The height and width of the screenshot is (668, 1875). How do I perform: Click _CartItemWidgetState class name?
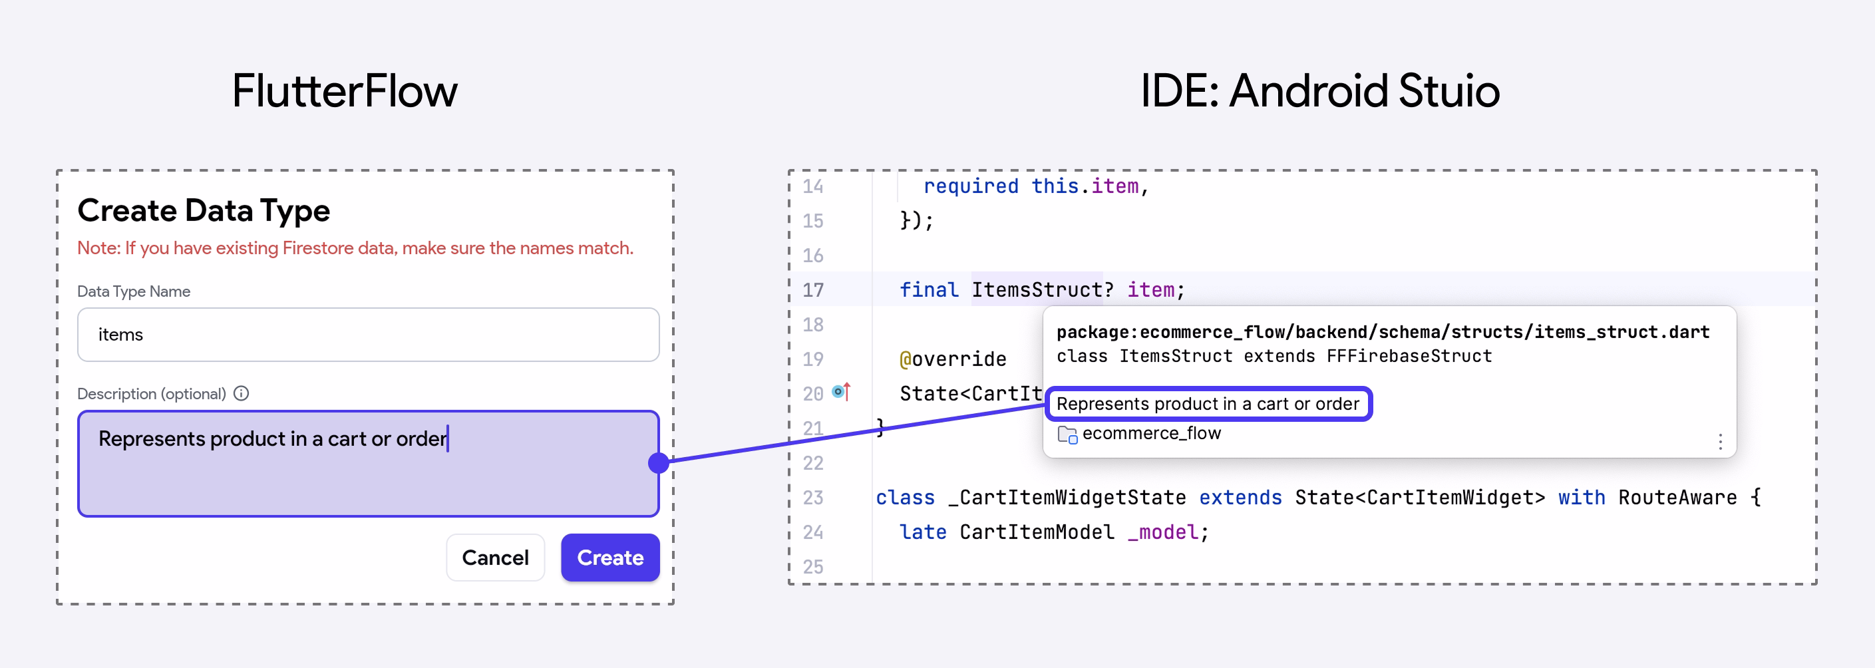[1067, 498]
